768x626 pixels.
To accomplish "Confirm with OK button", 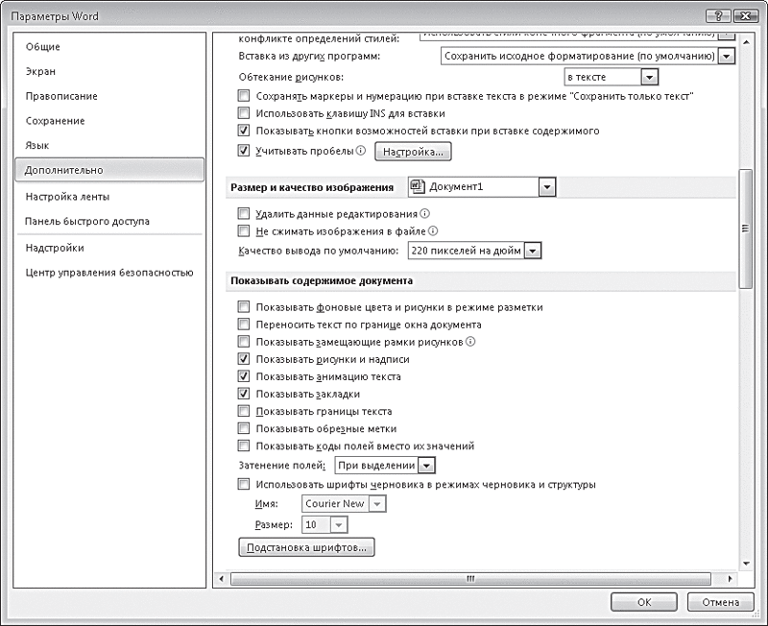I will pyautogui.click(x=644, y=602).
